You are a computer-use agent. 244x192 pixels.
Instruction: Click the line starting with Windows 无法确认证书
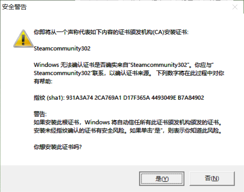[124, 65]
